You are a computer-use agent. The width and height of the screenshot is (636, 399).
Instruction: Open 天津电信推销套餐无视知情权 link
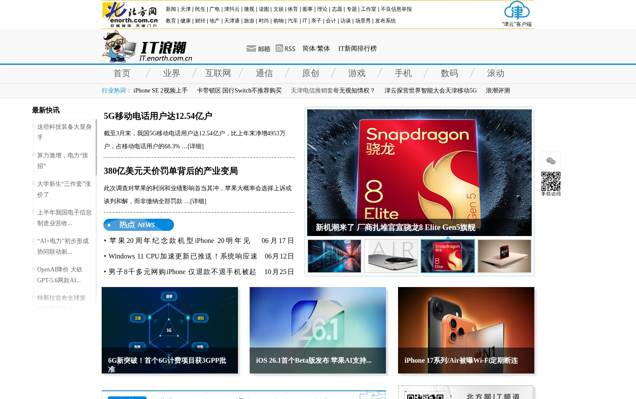pos(333,90)
